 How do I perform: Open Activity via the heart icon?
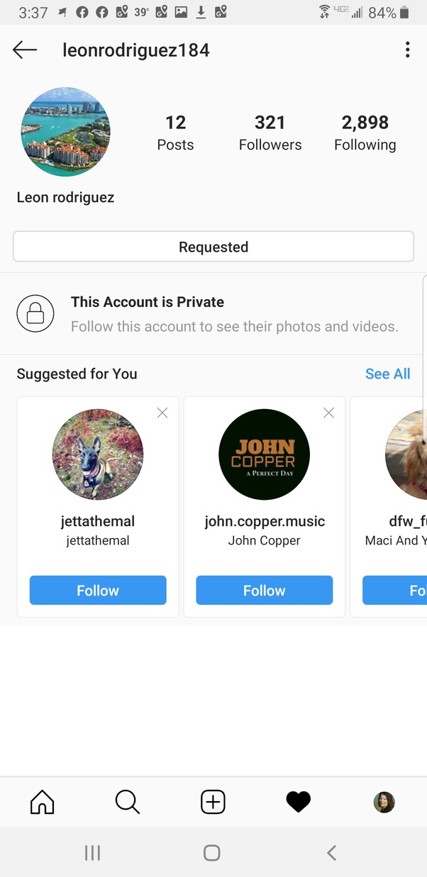click(298, 802)
